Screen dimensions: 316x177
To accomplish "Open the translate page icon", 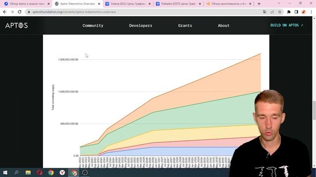I will pyautogui.click(x=265, y=12).
